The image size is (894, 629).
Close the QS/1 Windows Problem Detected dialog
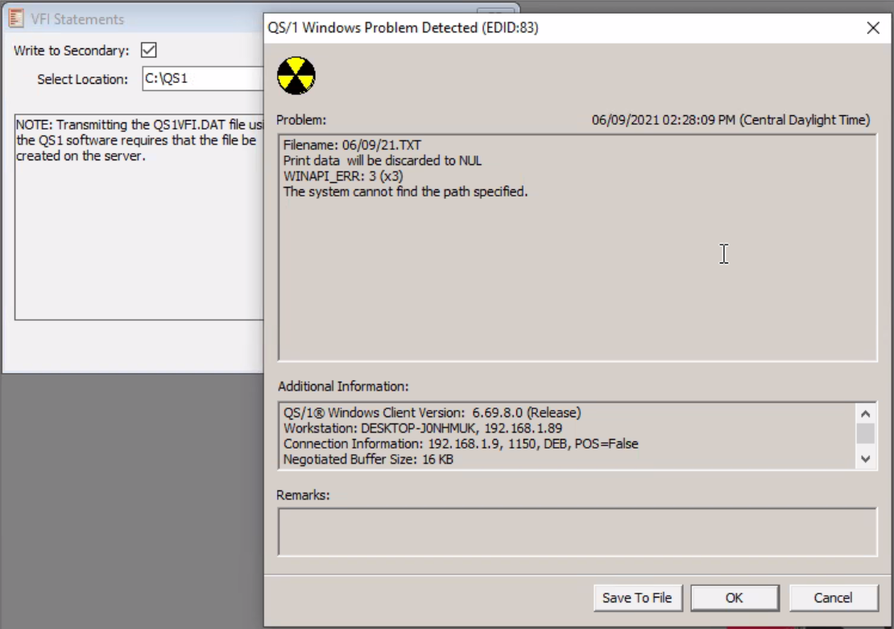pos(872,27)
